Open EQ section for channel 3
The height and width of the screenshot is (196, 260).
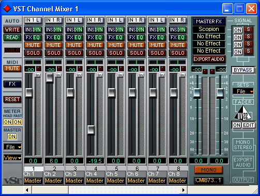tap(78, 38)
